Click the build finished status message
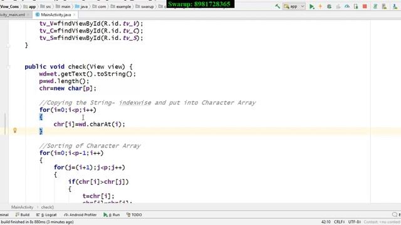Screen dimensions: 401x225 (37, 222)
